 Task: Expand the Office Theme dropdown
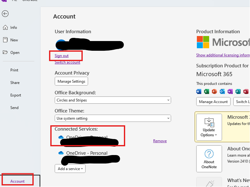(x=113, y=118)
